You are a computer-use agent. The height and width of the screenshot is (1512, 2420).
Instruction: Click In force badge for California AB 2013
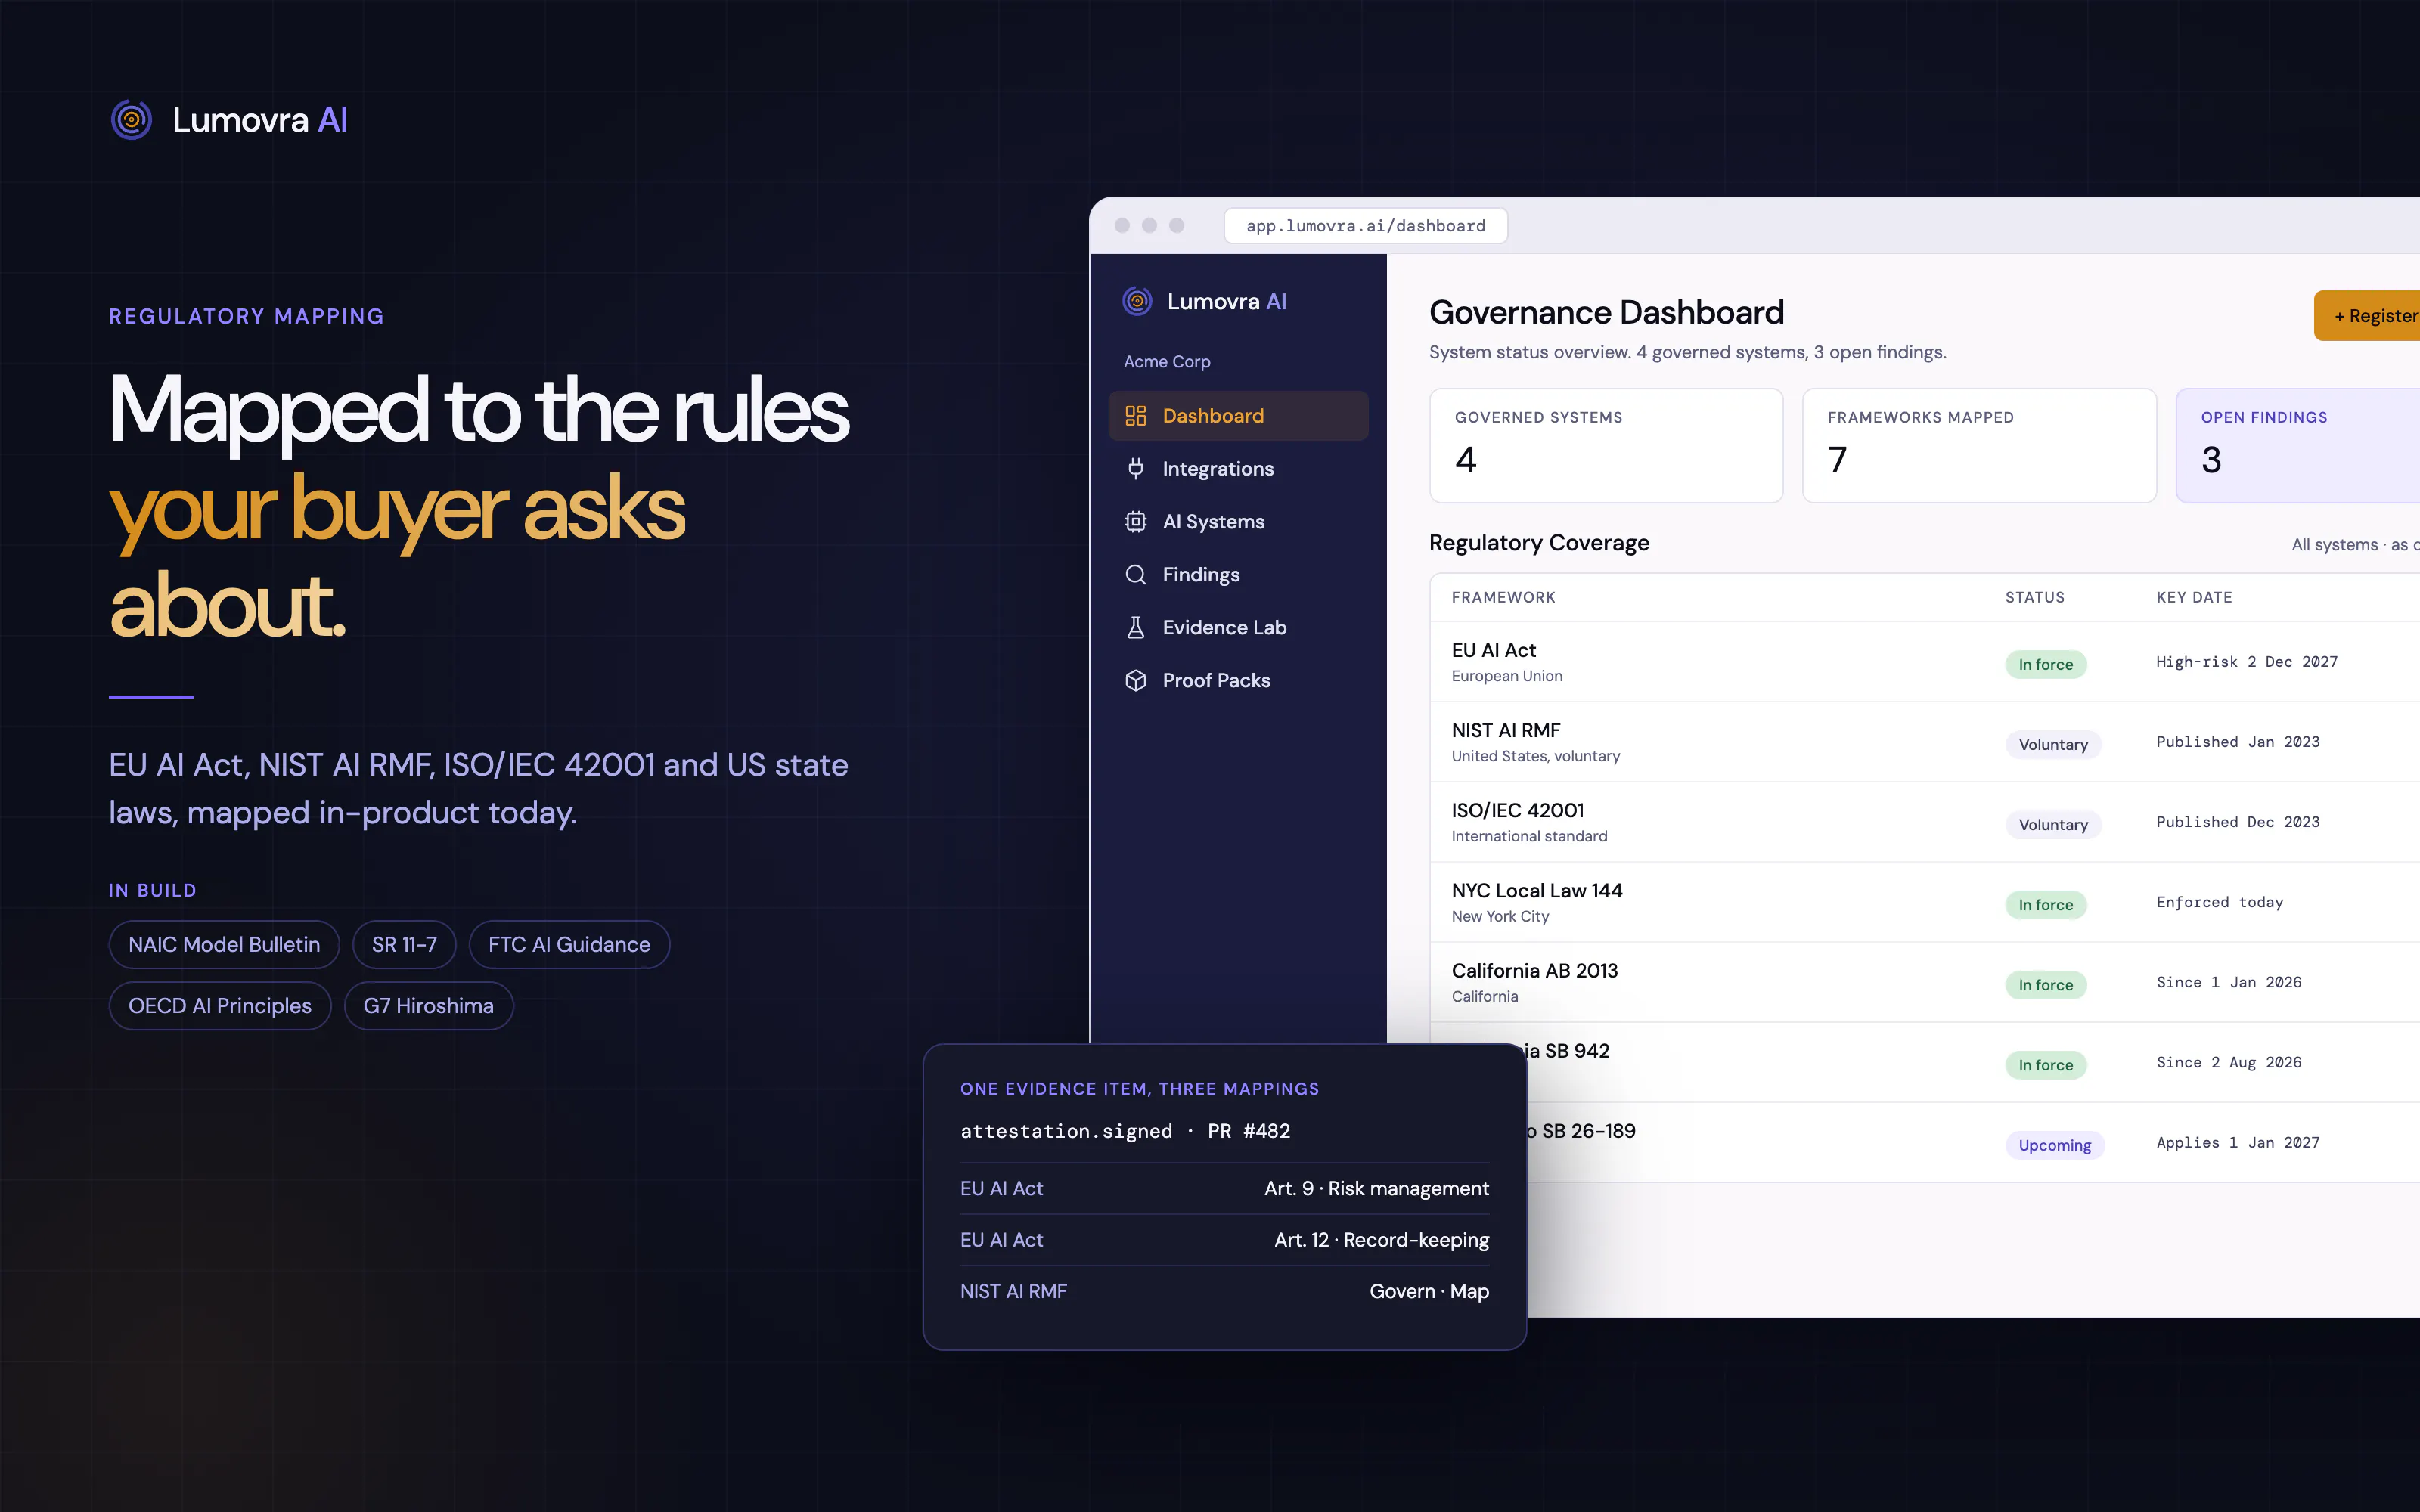(x=2045, y=984)
